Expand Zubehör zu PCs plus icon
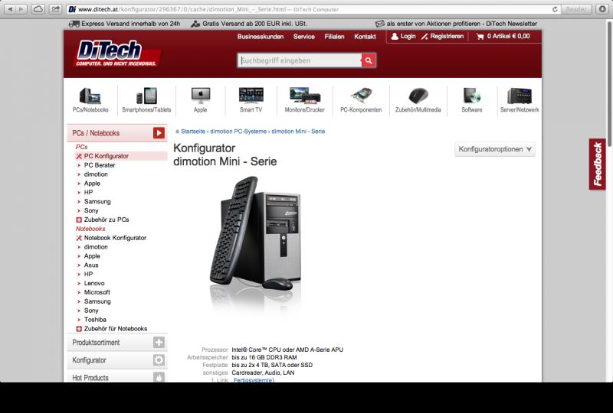The width and height of the screenshot is (613, 413). click(x=79, y=220)
